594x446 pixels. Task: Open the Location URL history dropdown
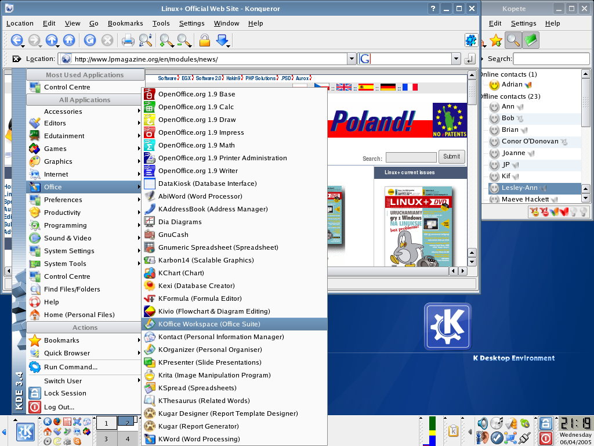(x=352, y=59)
